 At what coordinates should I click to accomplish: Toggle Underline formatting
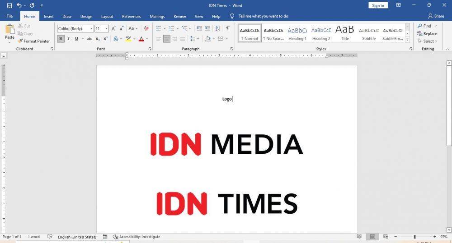pos(76,38)
